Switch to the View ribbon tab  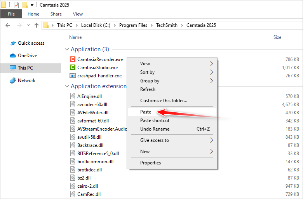coord(78,14)
